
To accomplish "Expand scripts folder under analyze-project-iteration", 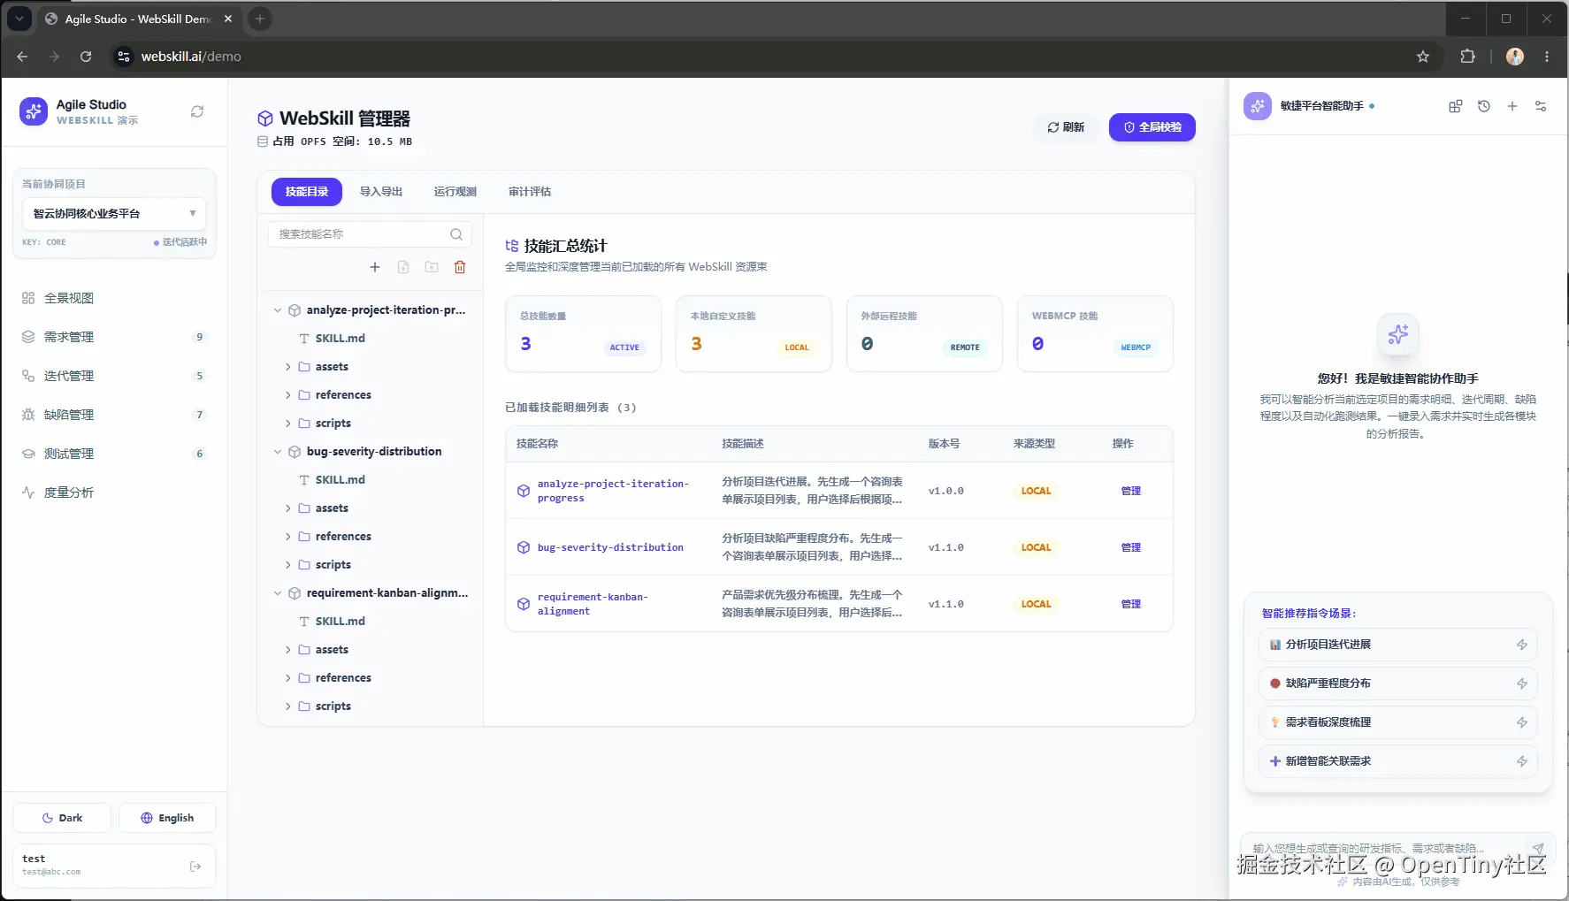I will pyautogui.click(x=288, y=424).
